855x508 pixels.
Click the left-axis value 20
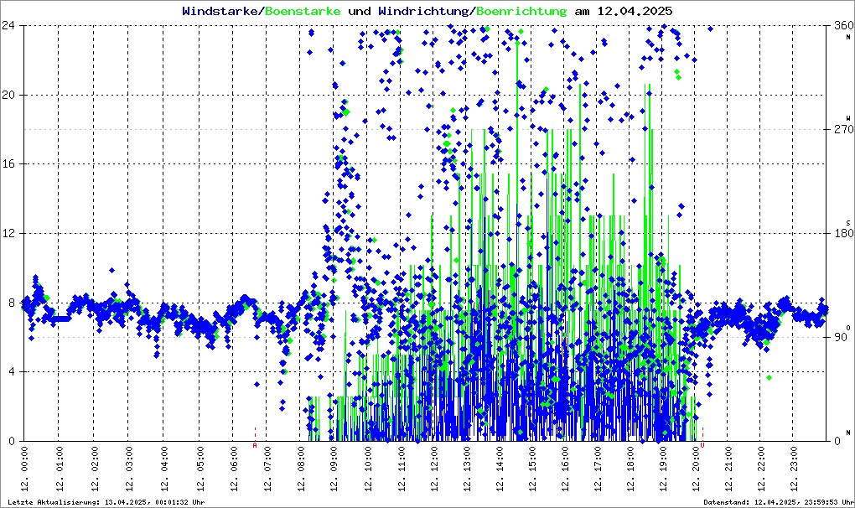coord(8,94)
